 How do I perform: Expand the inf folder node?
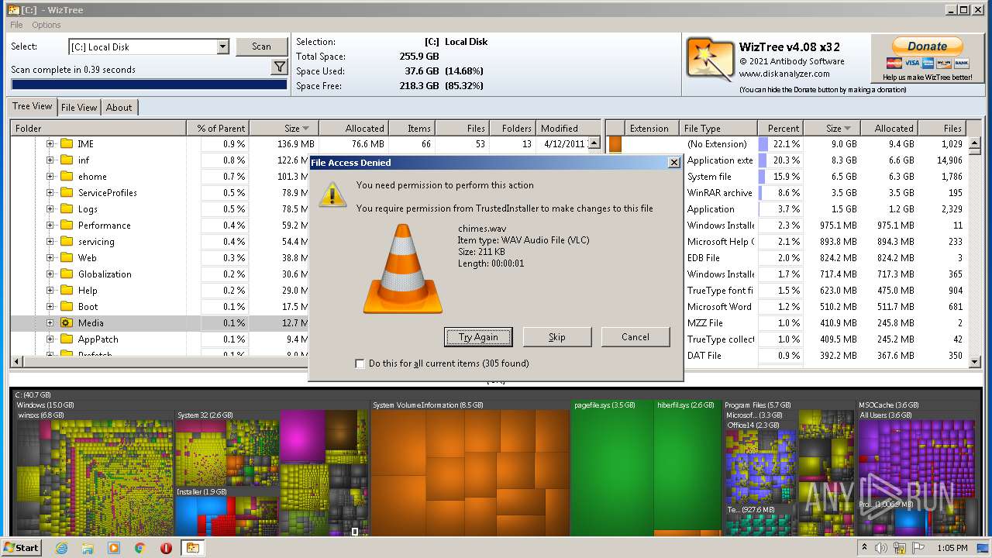click(x=50, y=160)
